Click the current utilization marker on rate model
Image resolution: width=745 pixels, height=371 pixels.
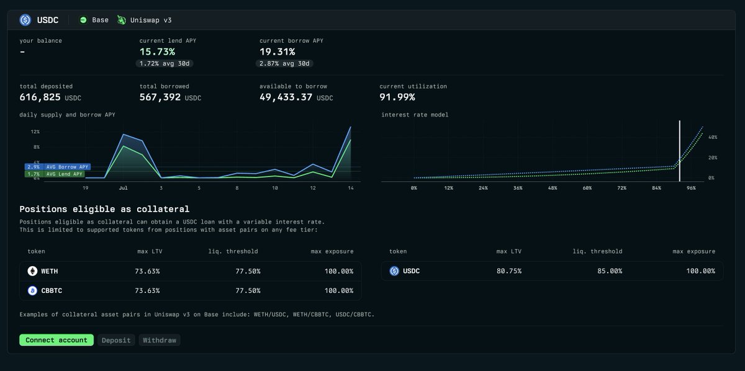click(680, 151)
